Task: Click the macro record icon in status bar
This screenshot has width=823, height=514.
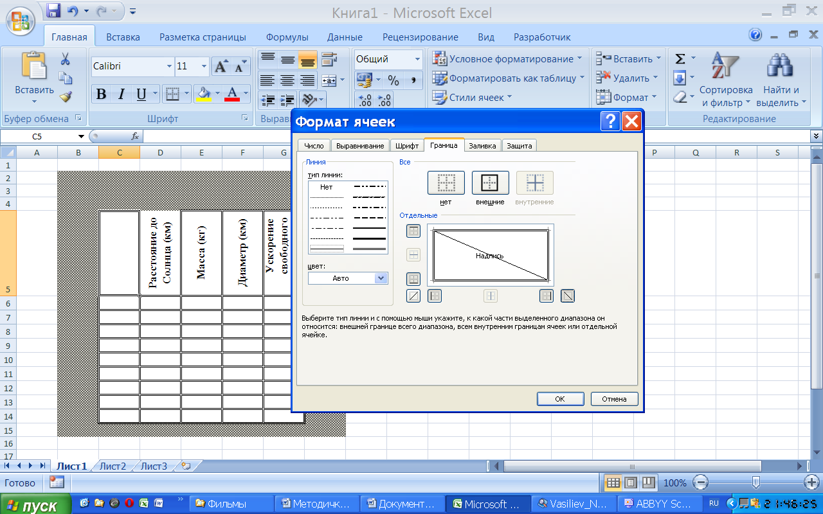Action: pyautogui.click(x=57, y=483)
